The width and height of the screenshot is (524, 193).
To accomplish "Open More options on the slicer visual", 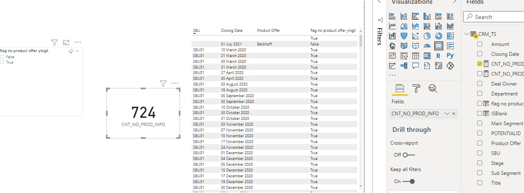I will pos(78,43).
